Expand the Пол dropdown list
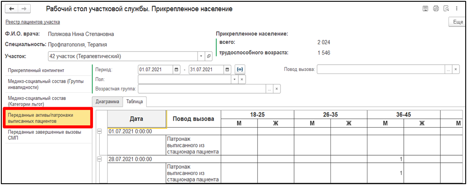467x185 pixels. click(234, 80)
